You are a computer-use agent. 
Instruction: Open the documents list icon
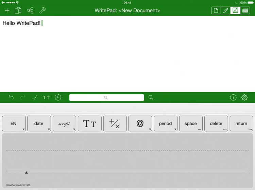pyautogui.click(x=18, y=11)
